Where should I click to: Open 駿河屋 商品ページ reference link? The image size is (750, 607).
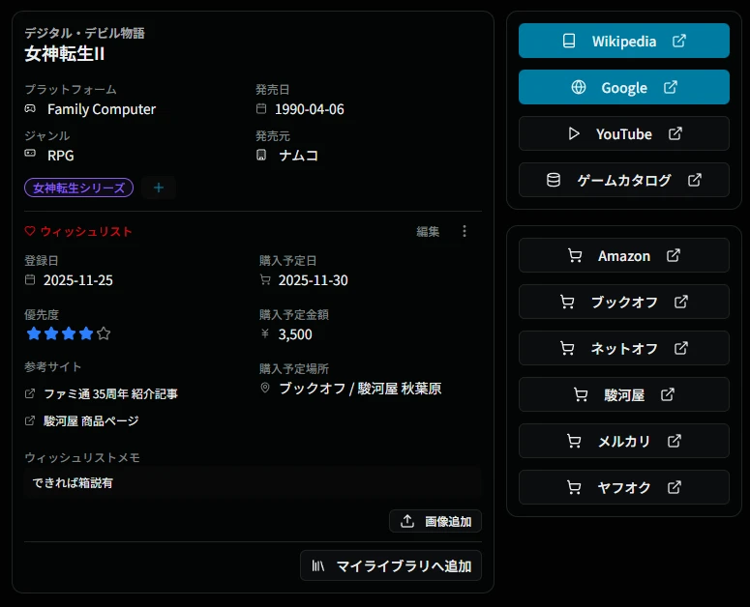point(91,420)
